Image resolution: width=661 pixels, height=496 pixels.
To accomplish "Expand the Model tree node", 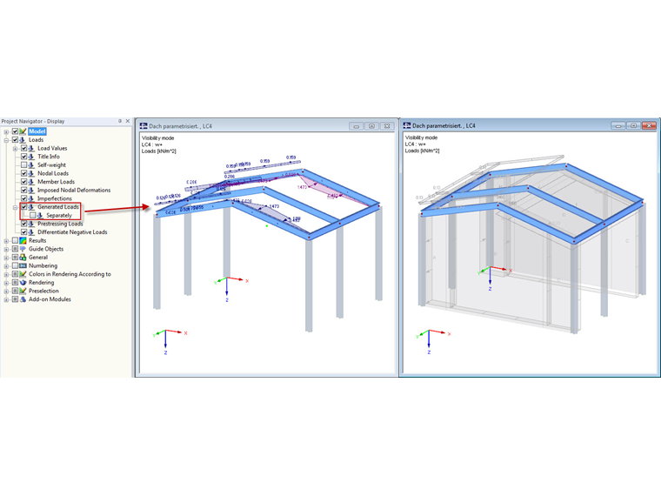I will coord(6,132).
